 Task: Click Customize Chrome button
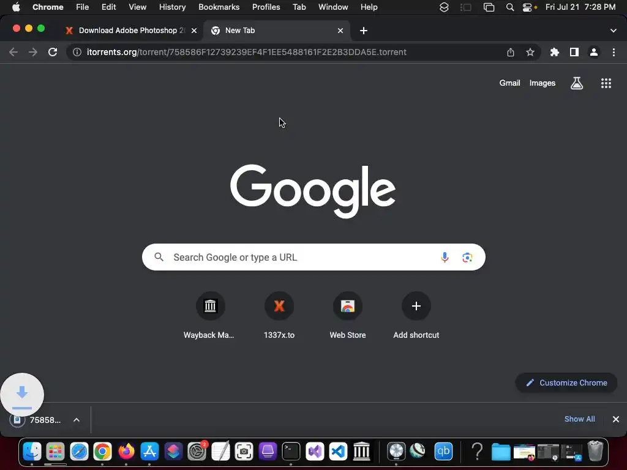pos(566,383)
